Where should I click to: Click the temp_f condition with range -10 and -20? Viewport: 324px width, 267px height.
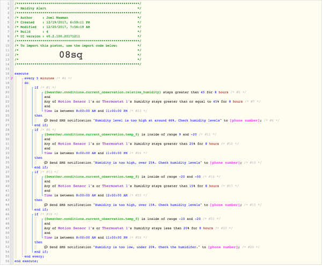(x=122, y=219)
